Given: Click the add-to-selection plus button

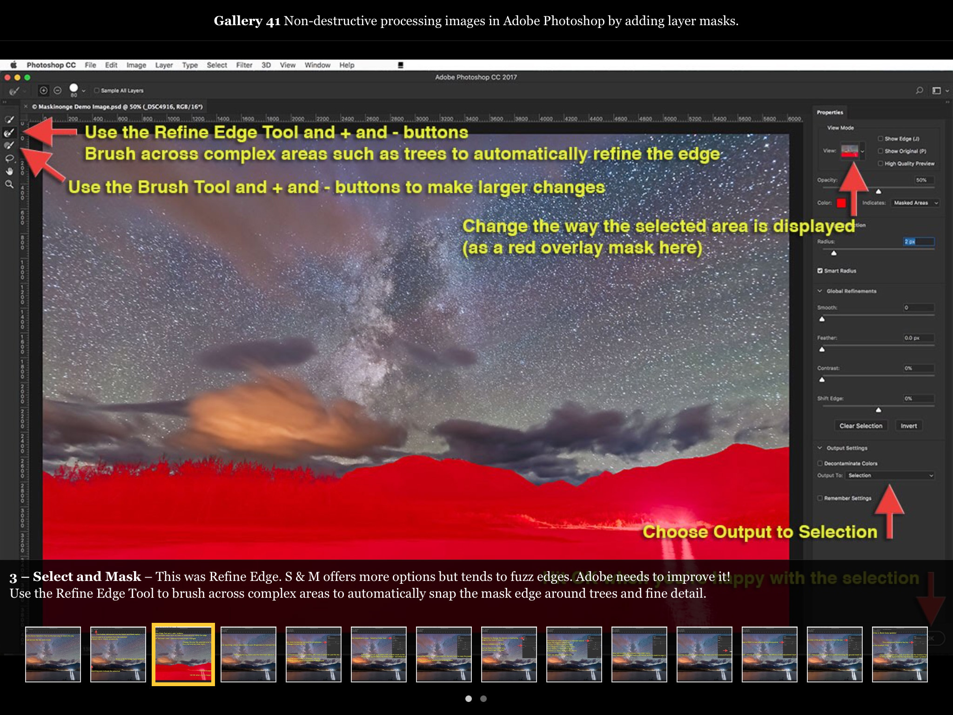Looking at the screenshot, I should pyautogui.click(x=43, y=90).
